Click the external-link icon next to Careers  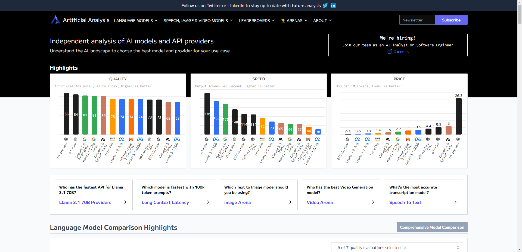point(389,52)
